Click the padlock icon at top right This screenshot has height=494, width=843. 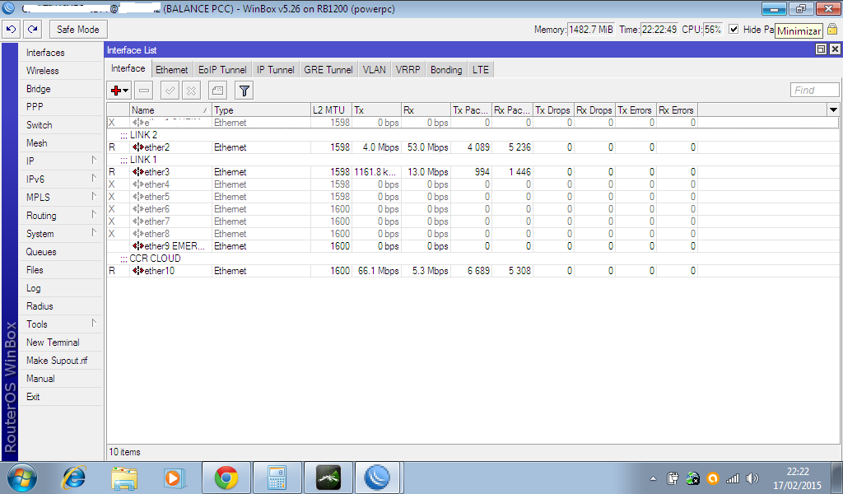click(832, 30)
